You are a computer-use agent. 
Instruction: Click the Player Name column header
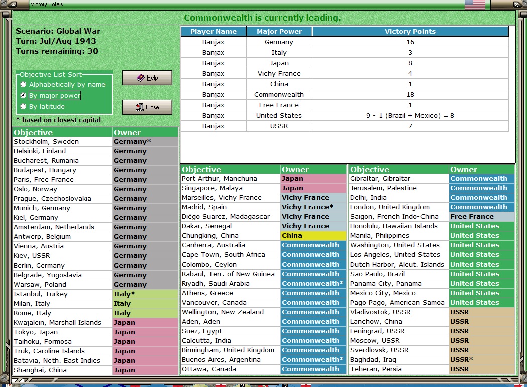pos(214,31)
